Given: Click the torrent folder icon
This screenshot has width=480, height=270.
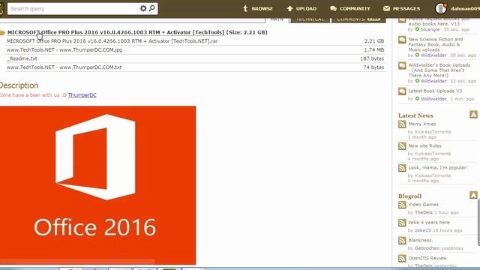Looking at the screenshot, I should [x=2, y=32].
